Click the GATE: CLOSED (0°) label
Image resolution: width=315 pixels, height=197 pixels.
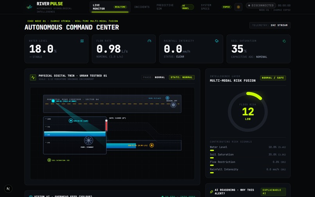coord(118,118)
